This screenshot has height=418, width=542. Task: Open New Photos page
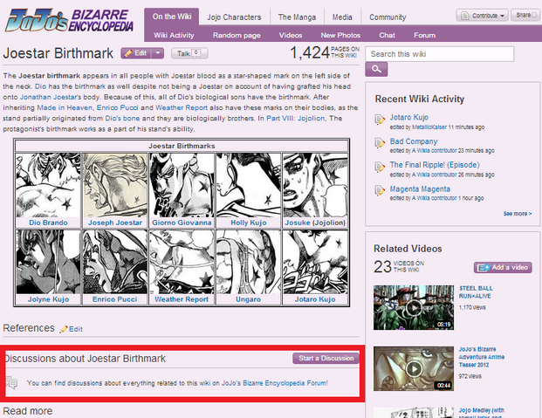(x=340, y=35)
